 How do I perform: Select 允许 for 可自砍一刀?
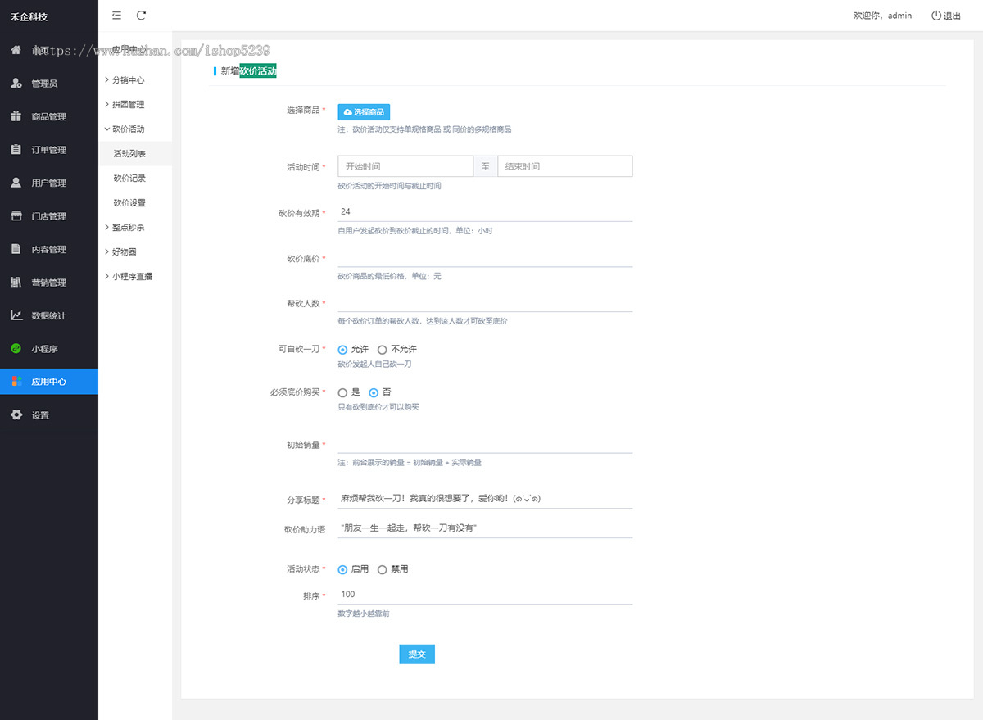[342, 350]
